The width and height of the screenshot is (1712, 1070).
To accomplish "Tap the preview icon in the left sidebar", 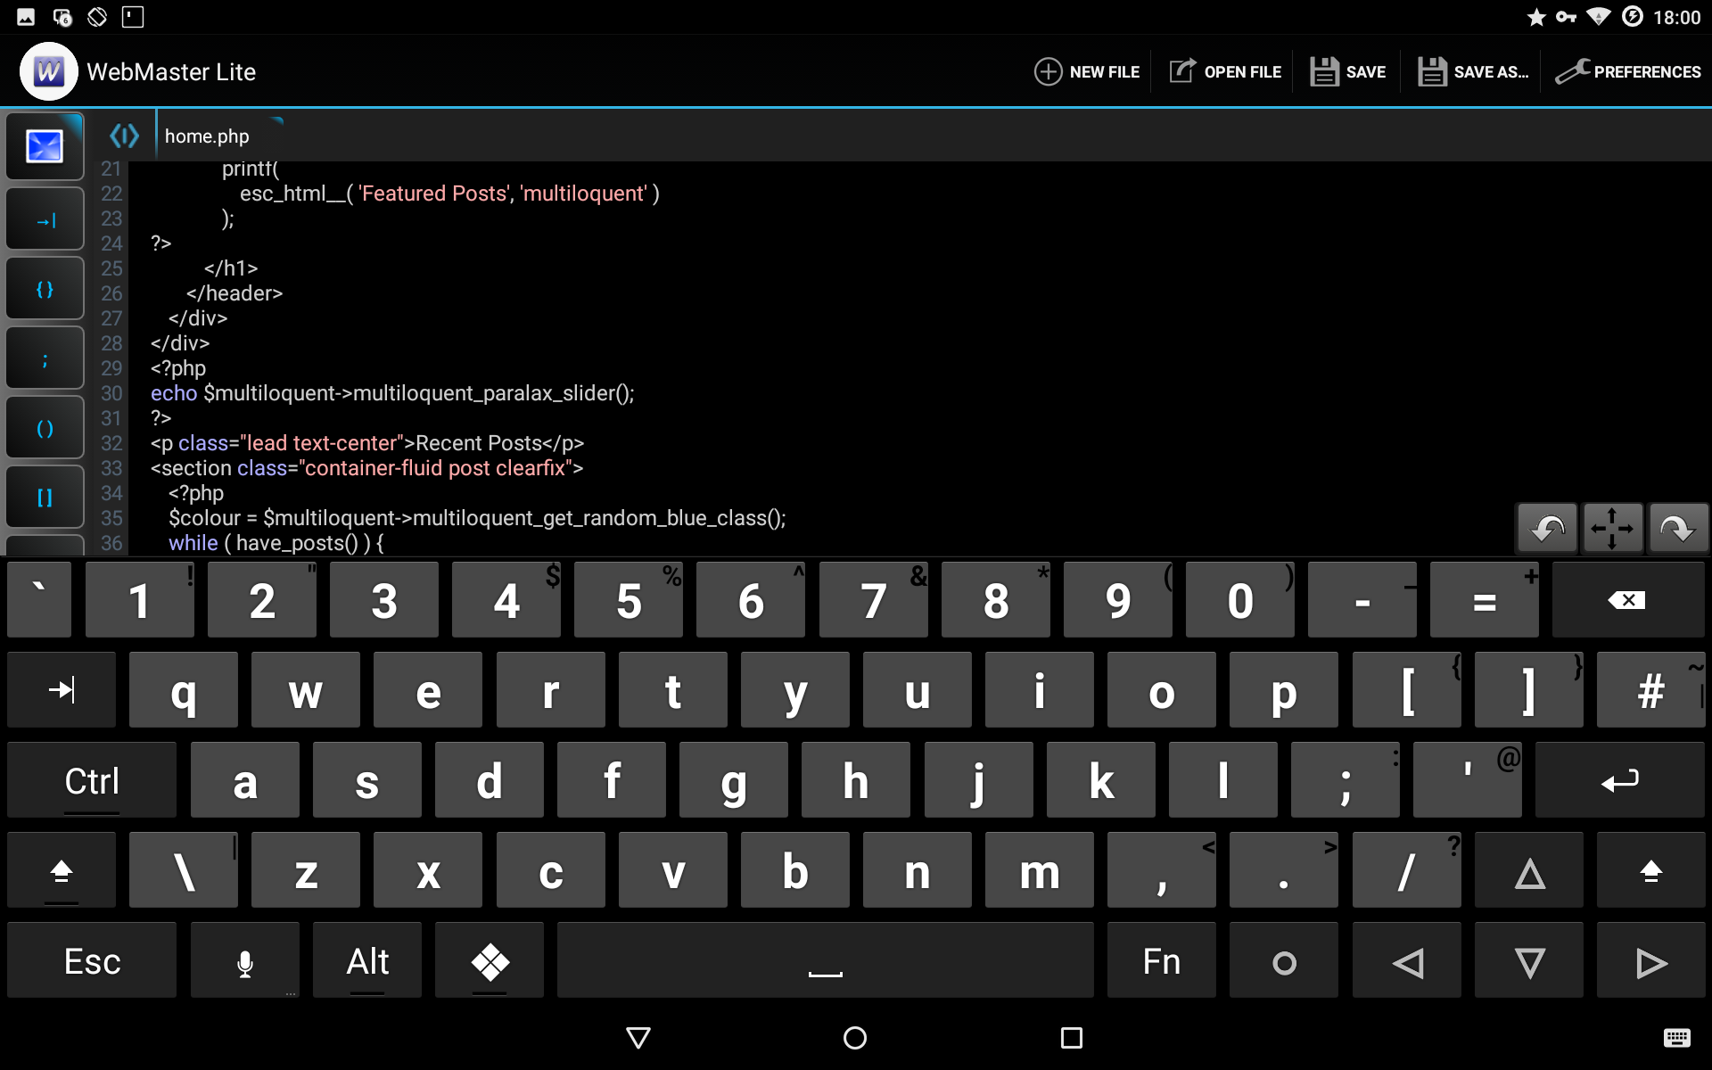I will 45,146.
